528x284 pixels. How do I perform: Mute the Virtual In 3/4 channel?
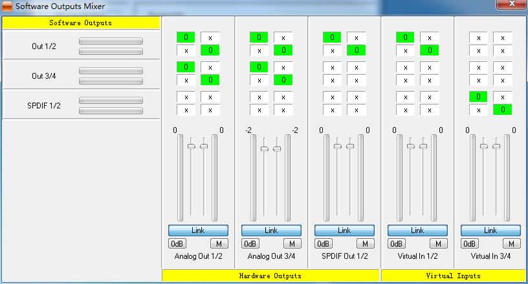[x=511, y=243]
